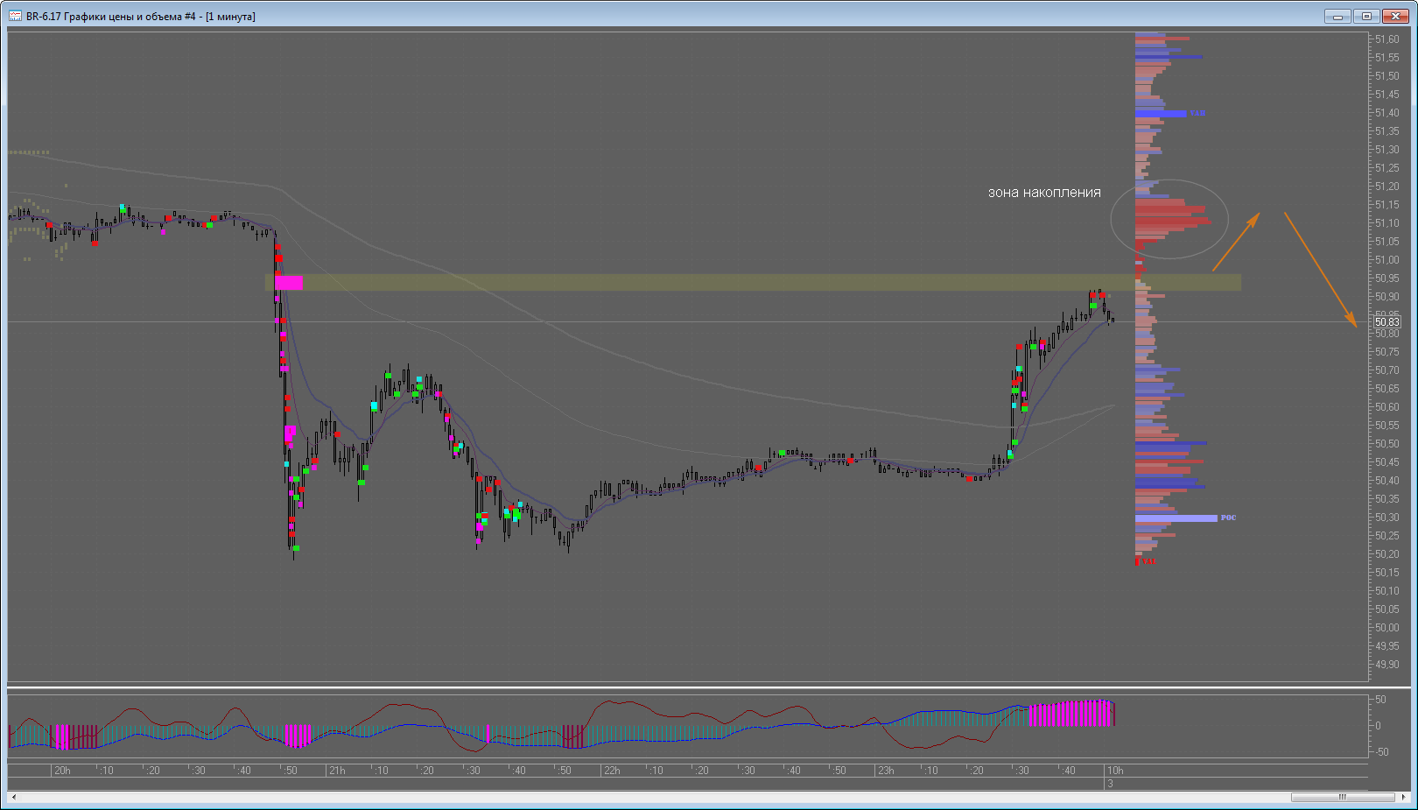1418x810 pixels.
Task: Restore the BR-6.17 chart window size
Action: click(1366, 16)
